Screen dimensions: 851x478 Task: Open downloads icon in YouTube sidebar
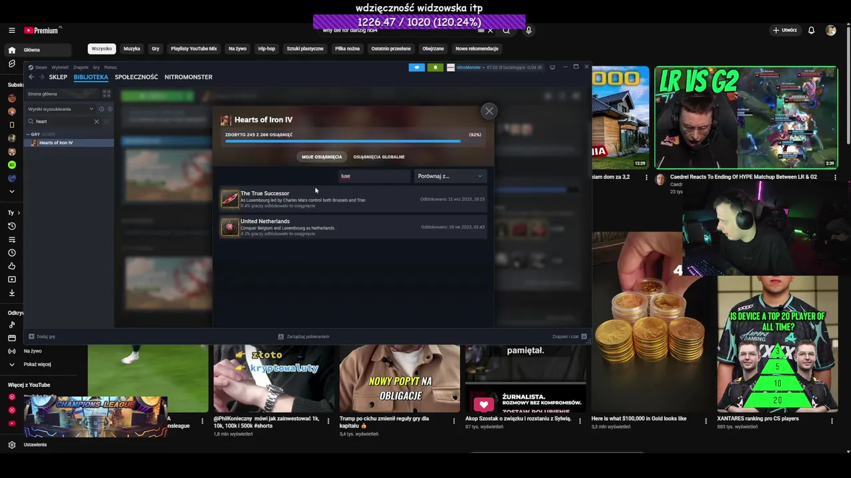click(x=11, y=293)
